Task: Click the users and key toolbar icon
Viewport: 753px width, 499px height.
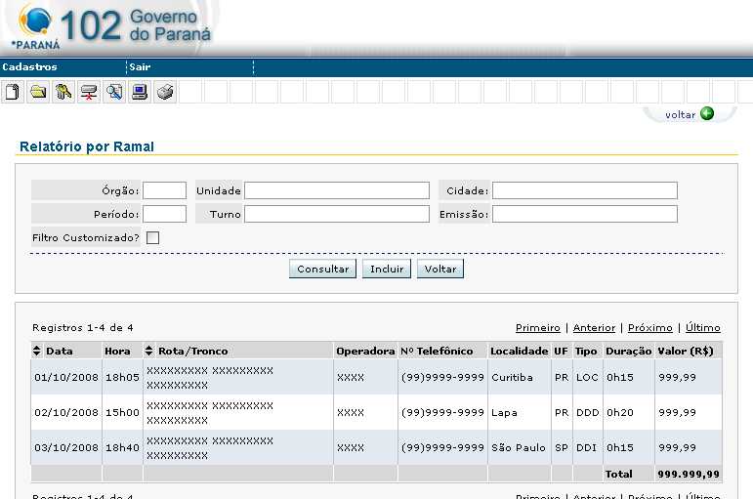Action: [x=63, y=93]
